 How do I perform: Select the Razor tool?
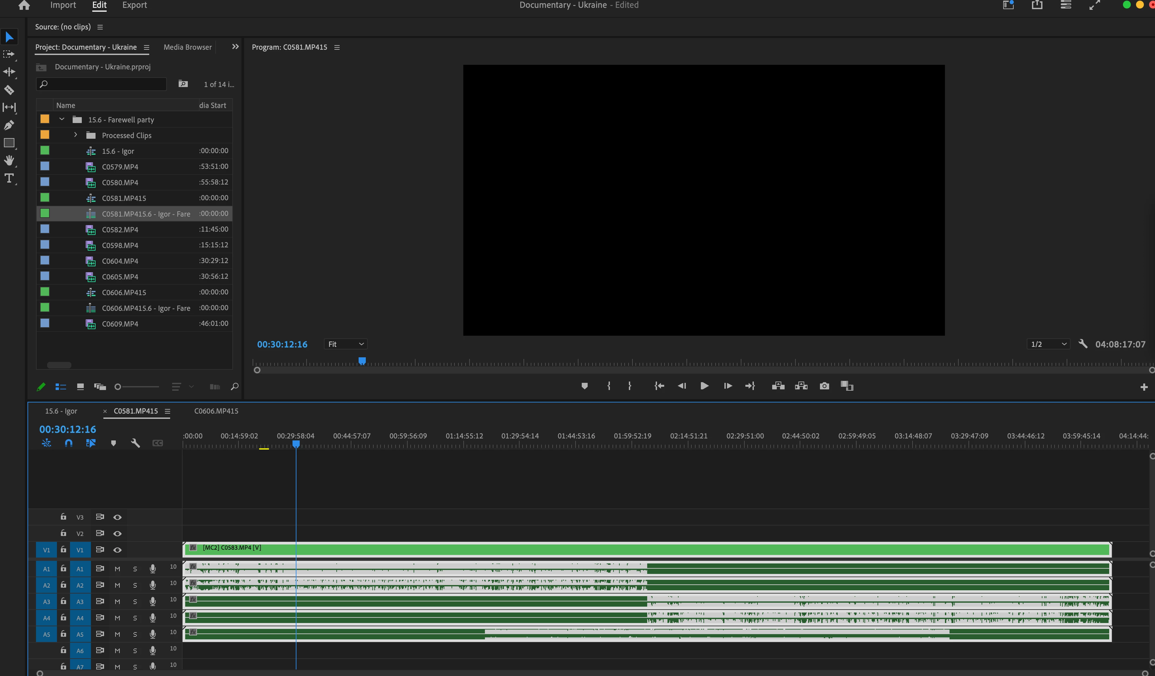[x=9, y=90]
